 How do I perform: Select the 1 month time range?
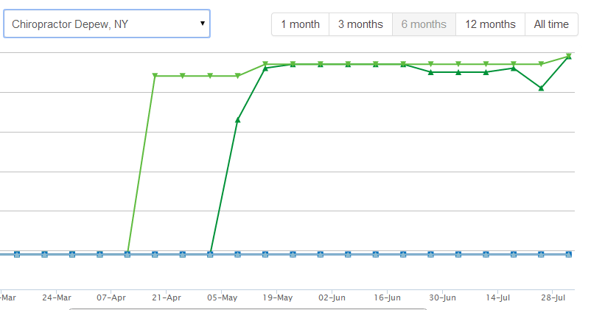pos(300,24)
